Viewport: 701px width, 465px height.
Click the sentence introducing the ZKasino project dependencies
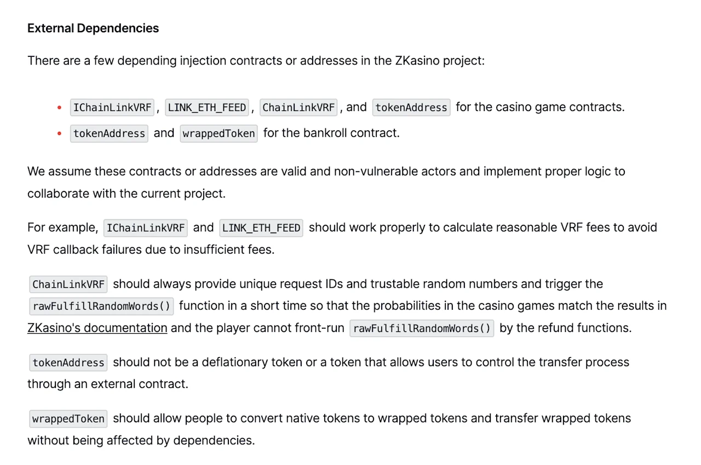(x=256, y=60)
